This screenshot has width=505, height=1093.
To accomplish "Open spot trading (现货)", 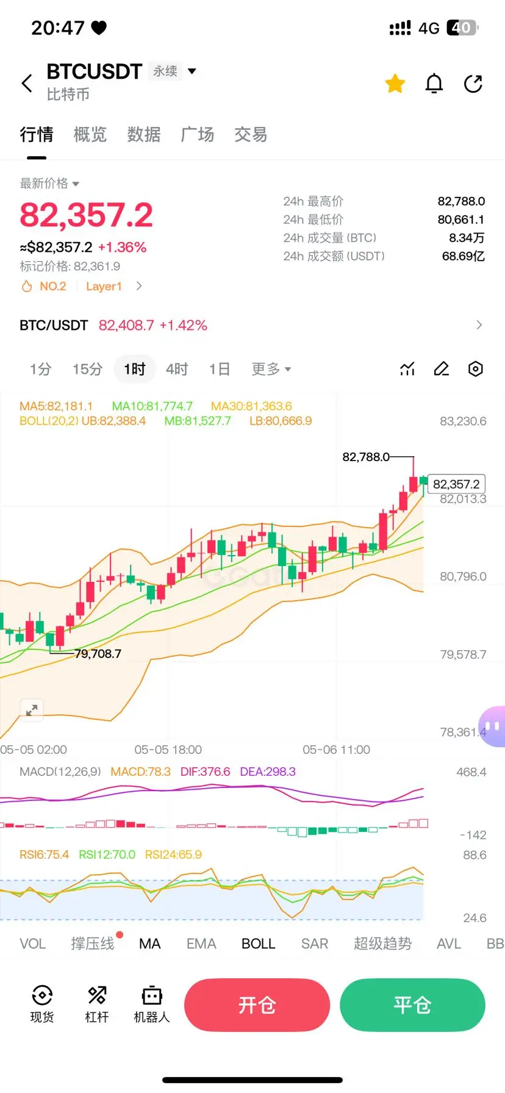I will click(x=42, y=1004).
